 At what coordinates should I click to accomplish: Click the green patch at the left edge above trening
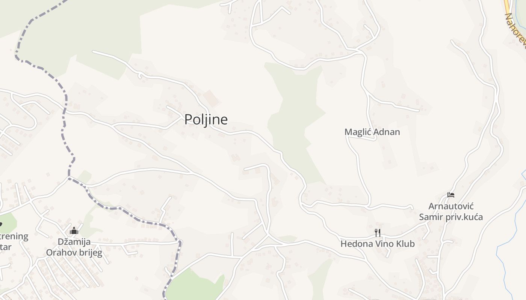pos(8,222)
